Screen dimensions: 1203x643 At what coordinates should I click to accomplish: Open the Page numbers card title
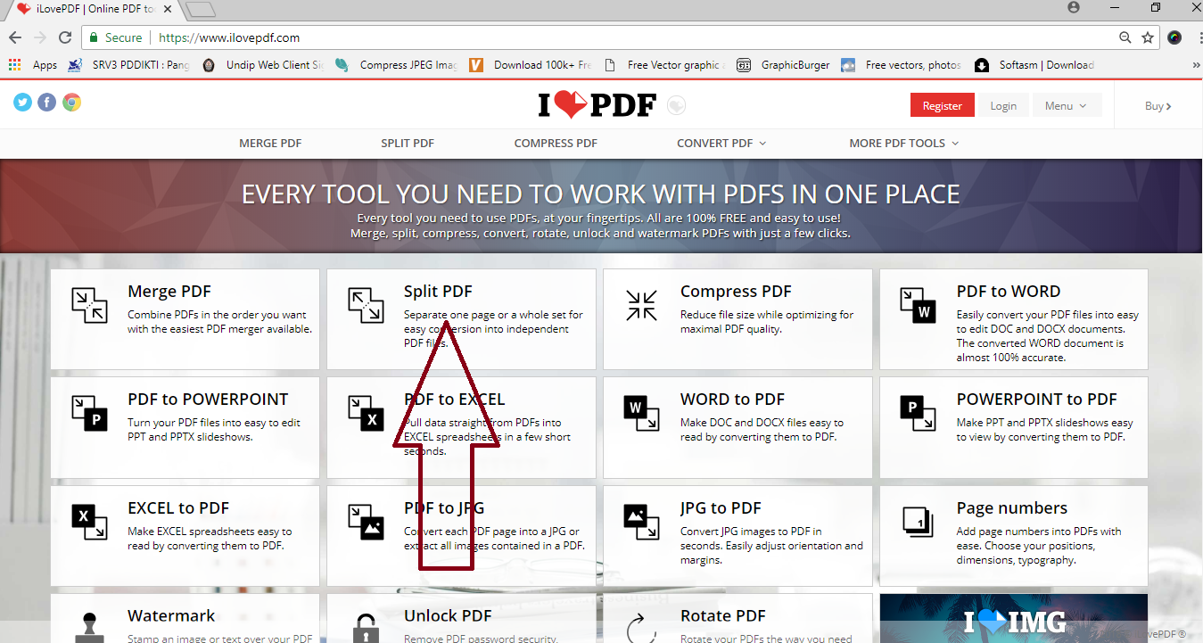tap(1012, 507)
